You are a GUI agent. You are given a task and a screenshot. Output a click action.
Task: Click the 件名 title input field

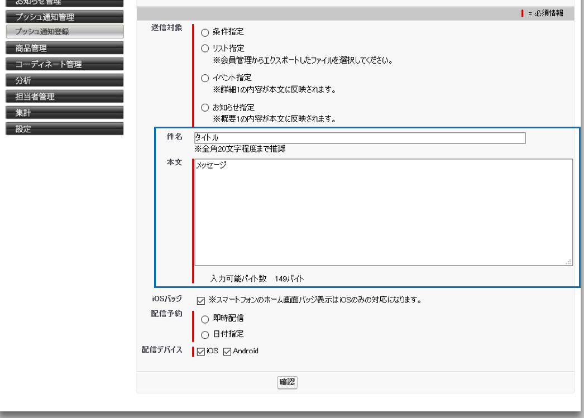click(360, 138)
